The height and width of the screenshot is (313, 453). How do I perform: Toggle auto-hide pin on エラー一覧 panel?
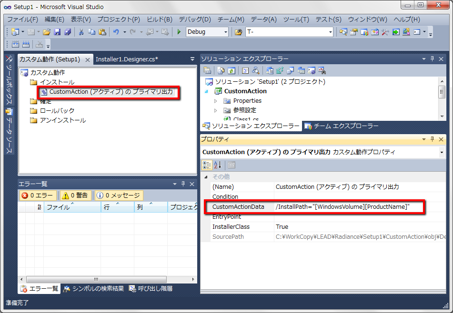[x=183, y=184]
